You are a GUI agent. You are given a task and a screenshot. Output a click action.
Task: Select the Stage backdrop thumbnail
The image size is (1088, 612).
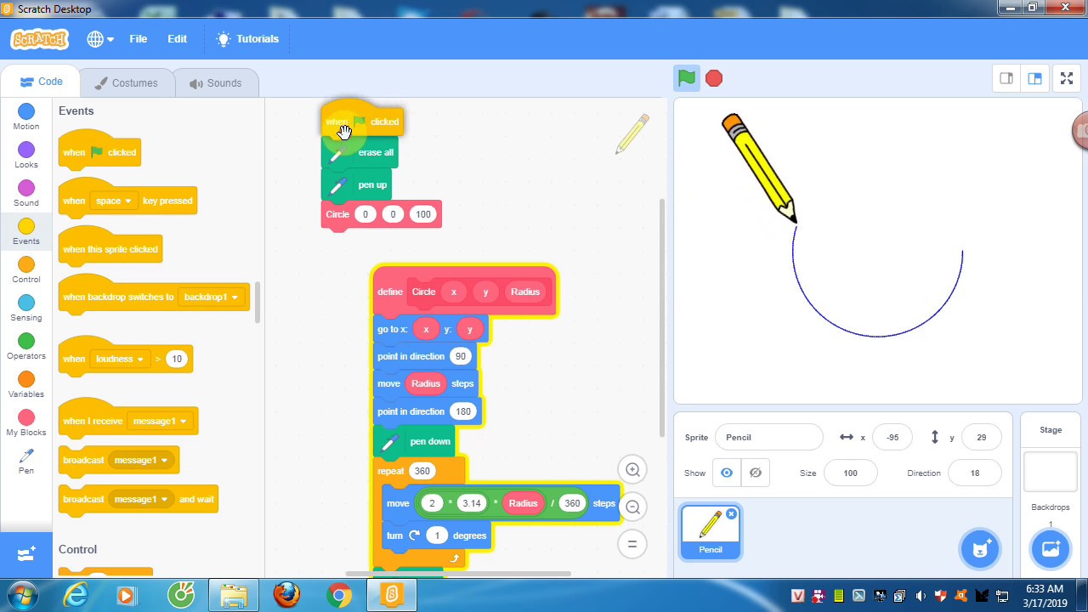[x=1050, y=471]
